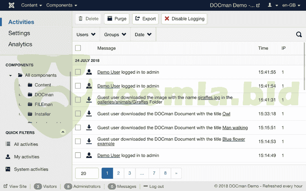This screenshot has width=306, height=191.
Task: Go to pagination page 3
Action: (x=130, y=173)
